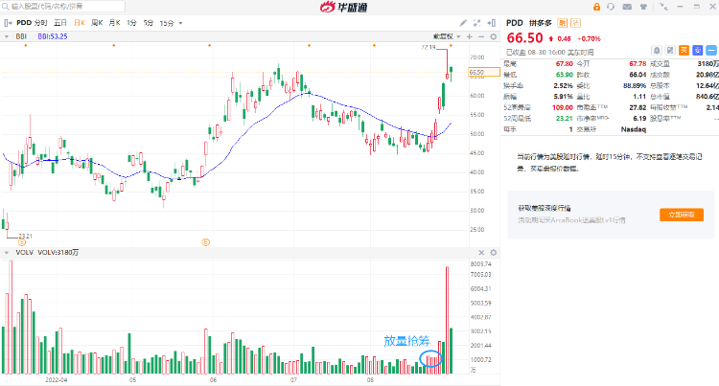Expand the BBI indicator dropdown arrow
The width and height of the screenshot is (719, 386).
pos(7,36)
